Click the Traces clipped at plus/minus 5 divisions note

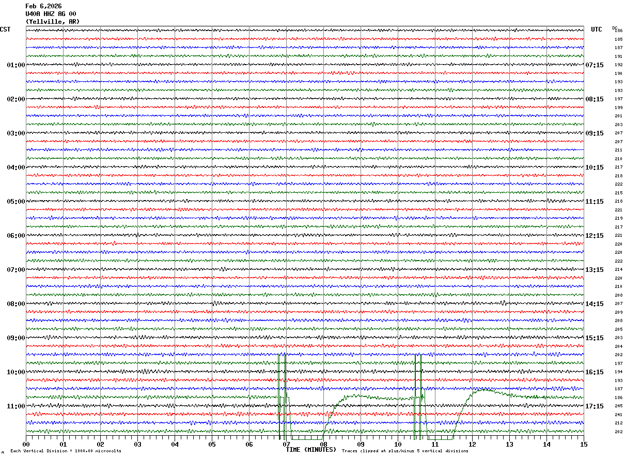click(x=405, y=451)
